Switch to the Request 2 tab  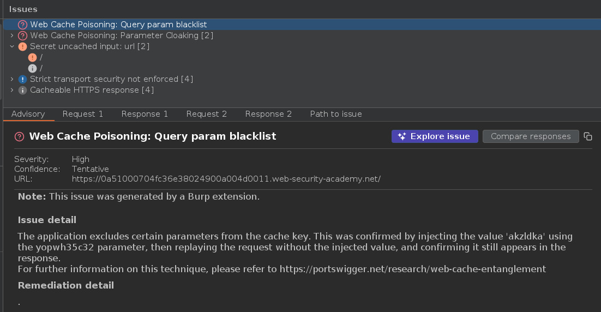tap(206, 114)
